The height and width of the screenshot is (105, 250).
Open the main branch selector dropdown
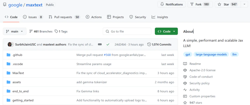(14, 31)
